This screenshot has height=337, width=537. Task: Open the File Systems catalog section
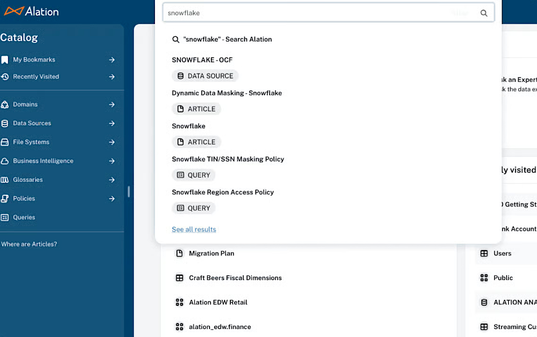31,142
